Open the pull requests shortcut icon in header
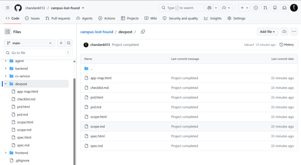The height and width of the screenshot is (165, 301). [x=265, y=8]
